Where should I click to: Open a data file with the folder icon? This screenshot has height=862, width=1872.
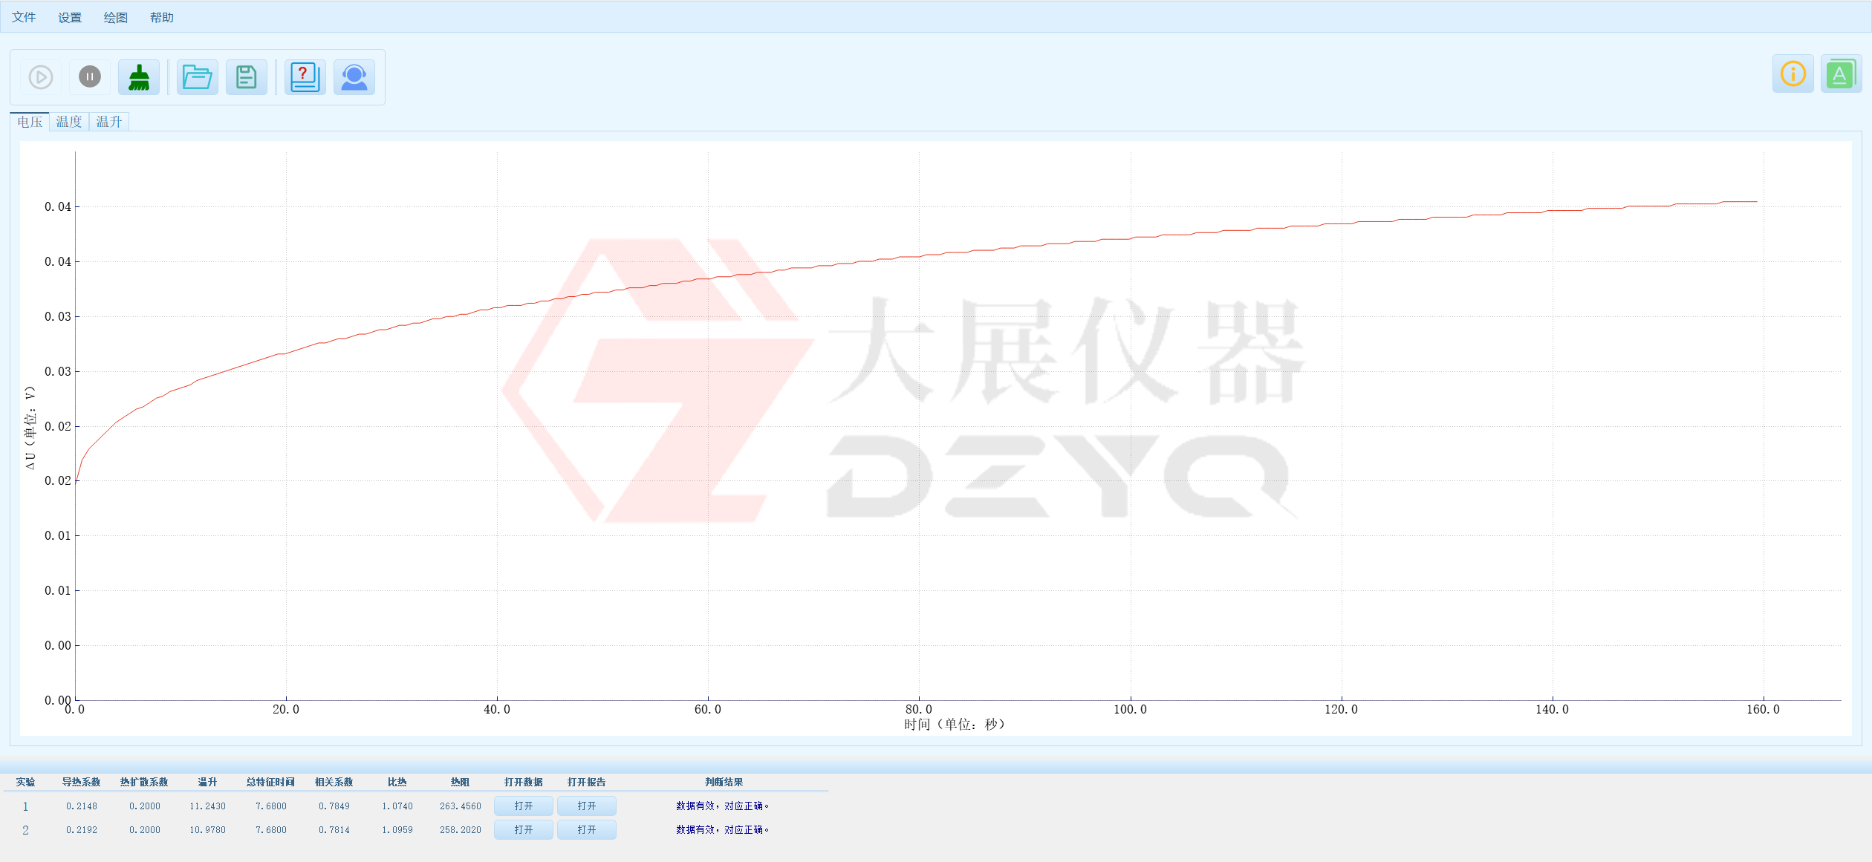[196, 76]
